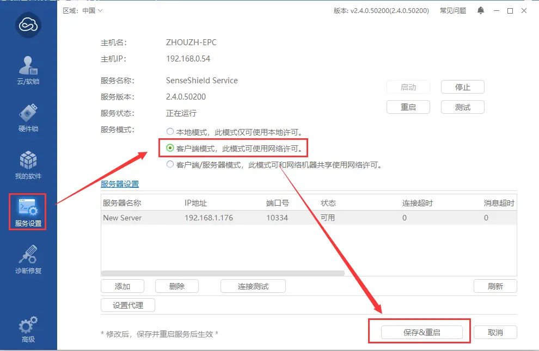This screenshot has width=539, height=351.
Task: Open the 硬件锁 hardware lock section
Action: (28, 118)
